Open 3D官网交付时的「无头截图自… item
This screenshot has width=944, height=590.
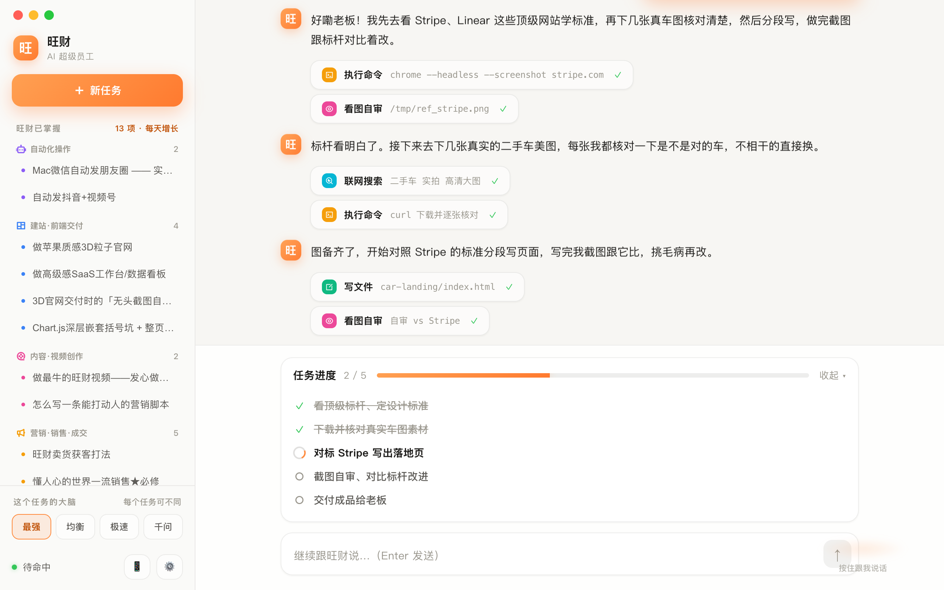click(x=97, y=301)
